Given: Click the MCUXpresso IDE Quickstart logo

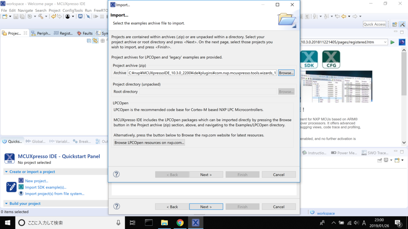Looking at the screenshot, I should pyautogui.click(x=10, y=158).
